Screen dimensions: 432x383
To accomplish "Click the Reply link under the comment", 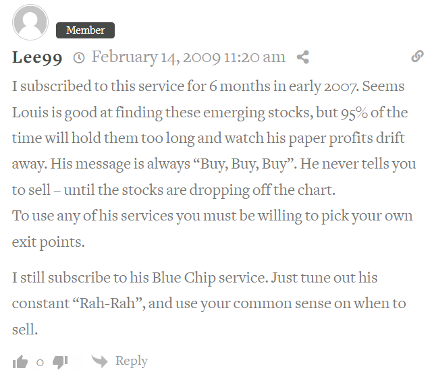I will [x=132, y=361].
